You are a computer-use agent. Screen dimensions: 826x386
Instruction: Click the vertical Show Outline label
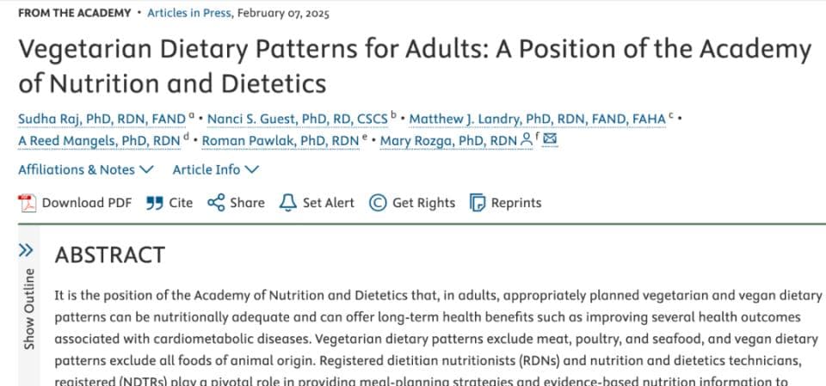pos(29,309)
